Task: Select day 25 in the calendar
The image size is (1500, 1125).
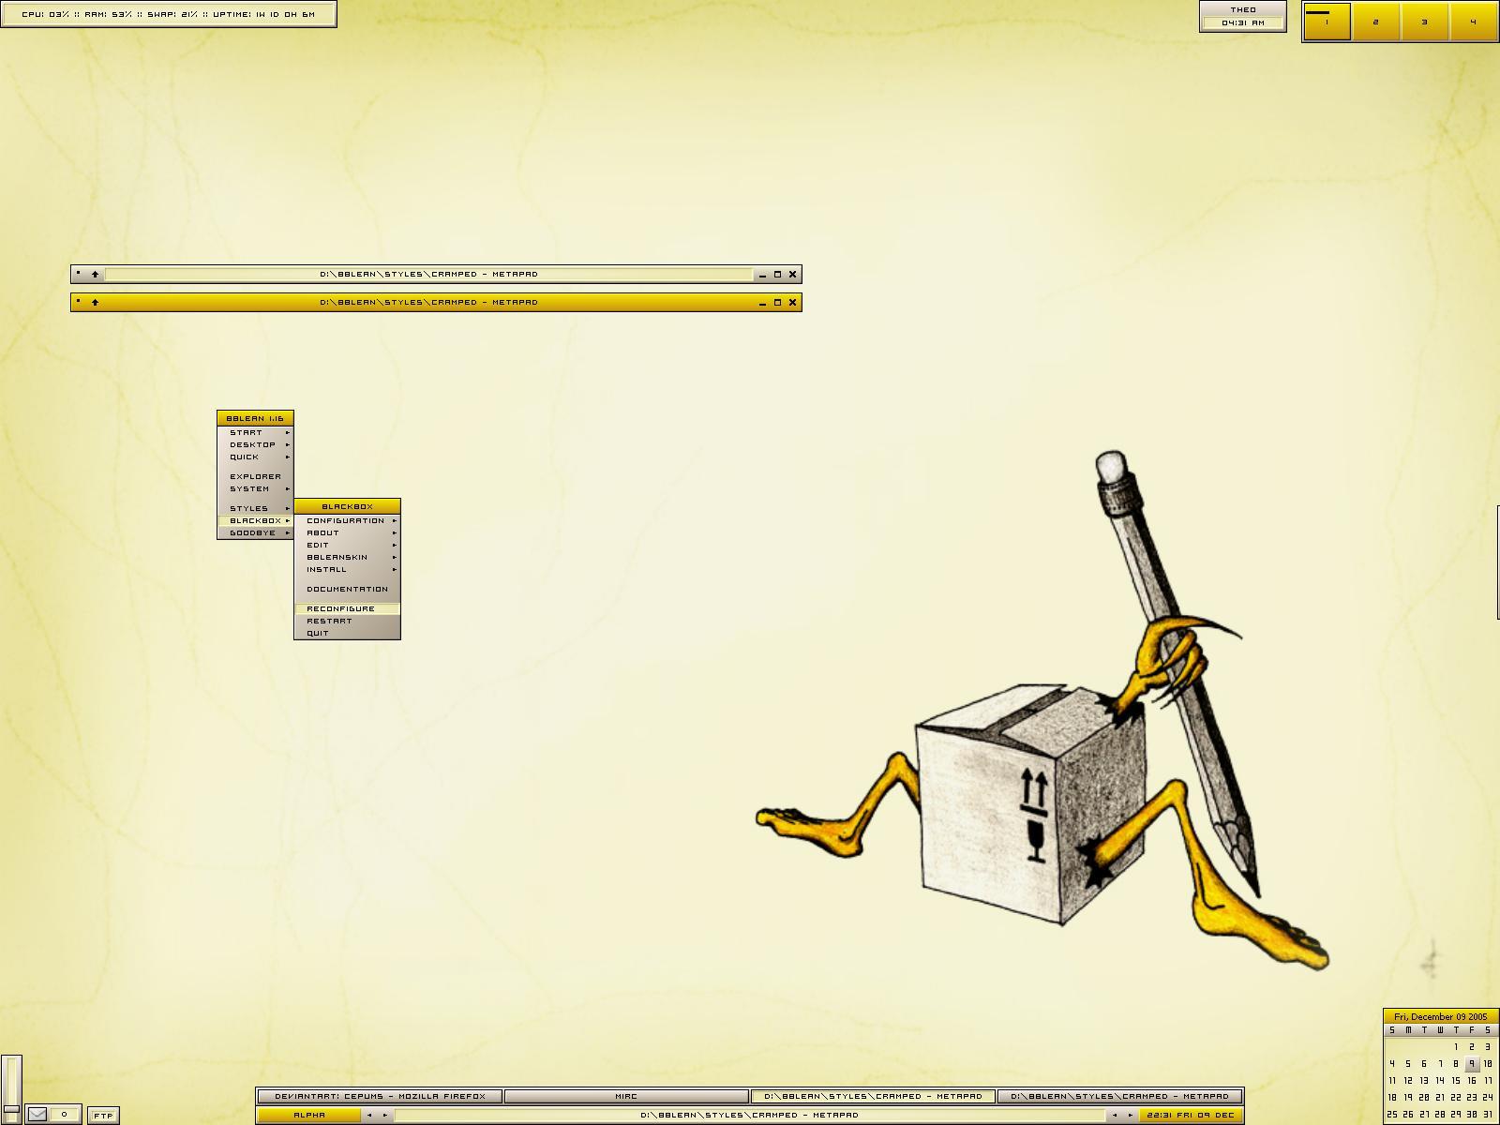Action: pyautogui.click(x=1392, y=1115)
